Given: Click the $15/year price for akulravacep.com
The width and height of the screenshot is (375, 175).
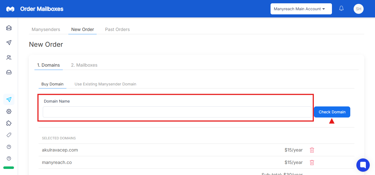Looking at the screenshot, I should point(294,150).
